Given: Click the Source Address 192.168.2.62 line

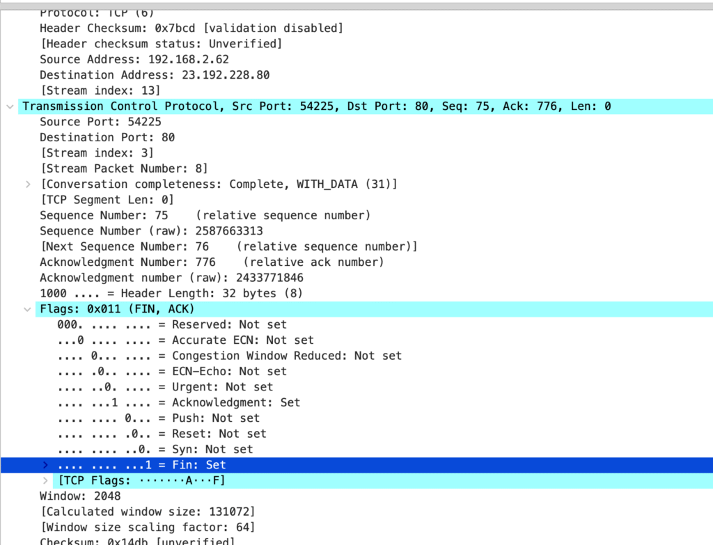Looking at the screenshot, I should pos(134,60).
